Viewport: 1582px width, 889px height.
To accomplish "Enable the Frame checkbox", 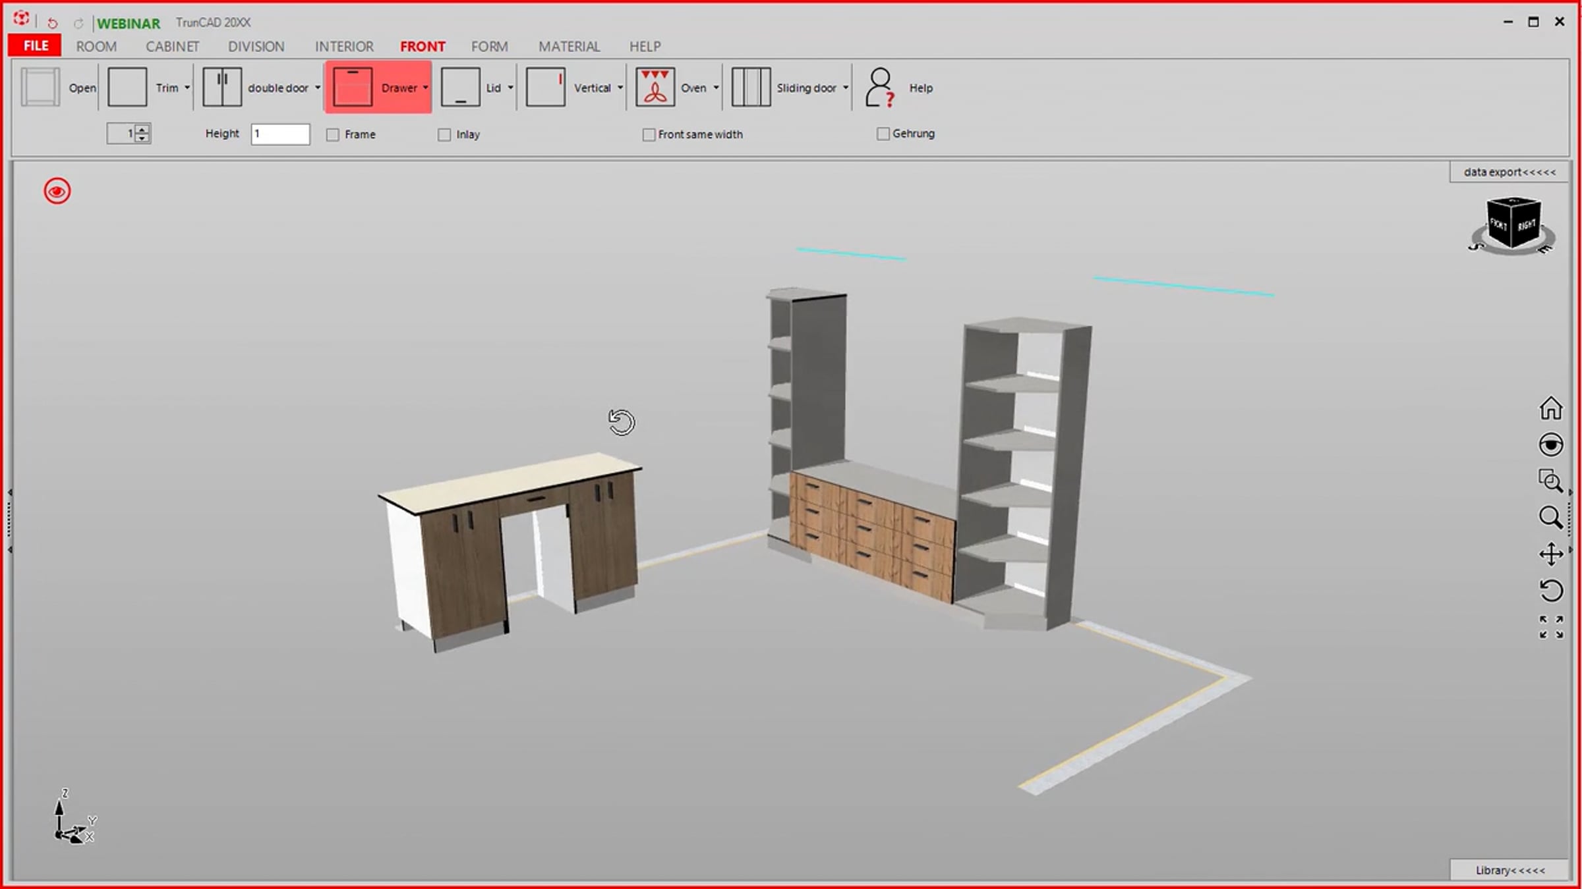I will (333, 134).
